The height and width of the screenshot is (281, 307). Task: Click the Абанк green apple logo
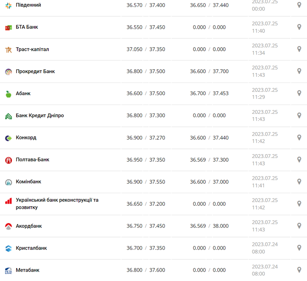[9, 94]
